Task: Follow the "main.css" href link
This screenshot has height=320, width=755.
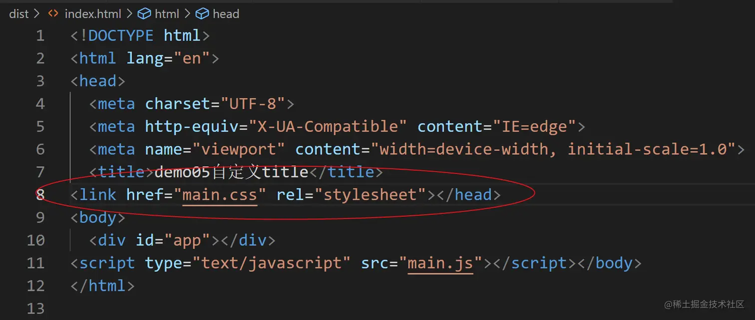Action: 220,195
